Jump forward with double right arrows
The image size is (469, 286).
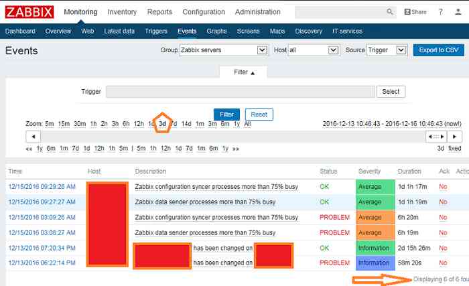pos(236,149)
